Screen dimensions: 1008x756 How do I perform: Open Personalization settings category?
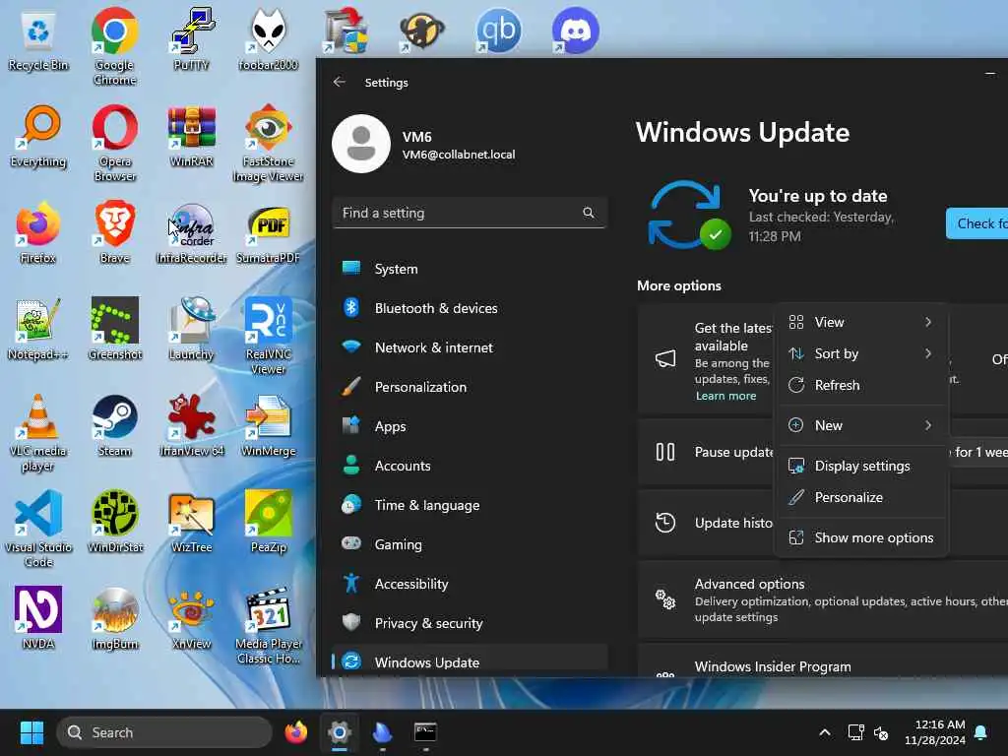tap(470, 387)
